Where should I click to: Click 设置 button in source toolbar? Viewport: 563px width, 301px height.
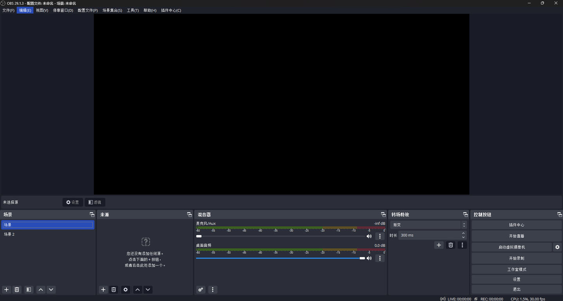click(x=73, y=202)
